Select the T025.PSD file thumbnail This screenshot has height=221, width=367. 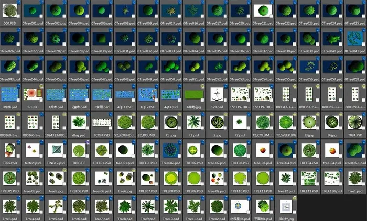9,150
